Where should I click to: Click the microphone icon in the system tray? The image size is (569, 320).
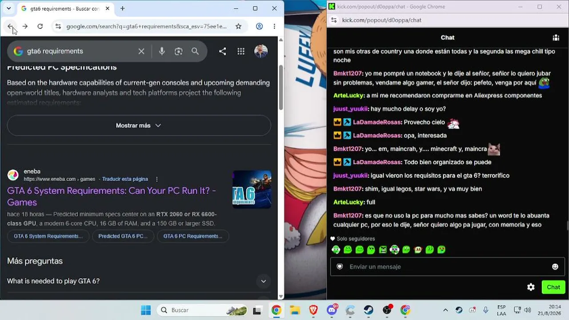[x=486, y=310]
